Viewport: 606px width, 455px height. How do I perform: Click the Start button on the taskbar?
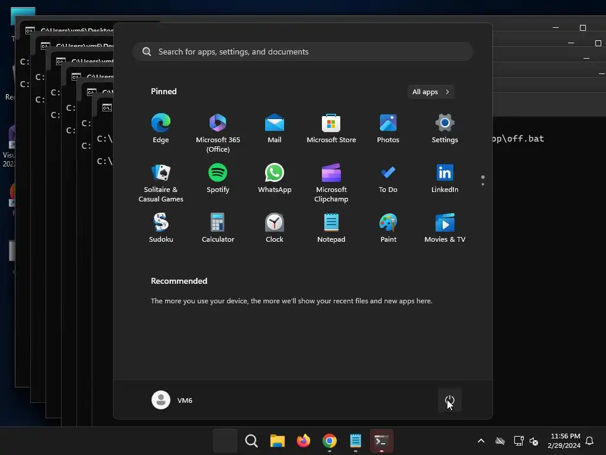click(x=225, y=441)
